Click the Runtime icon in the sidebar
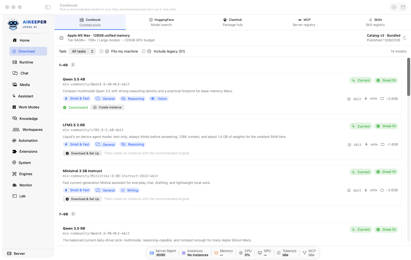This screenshot has height=260, width=411. (15, 62)
